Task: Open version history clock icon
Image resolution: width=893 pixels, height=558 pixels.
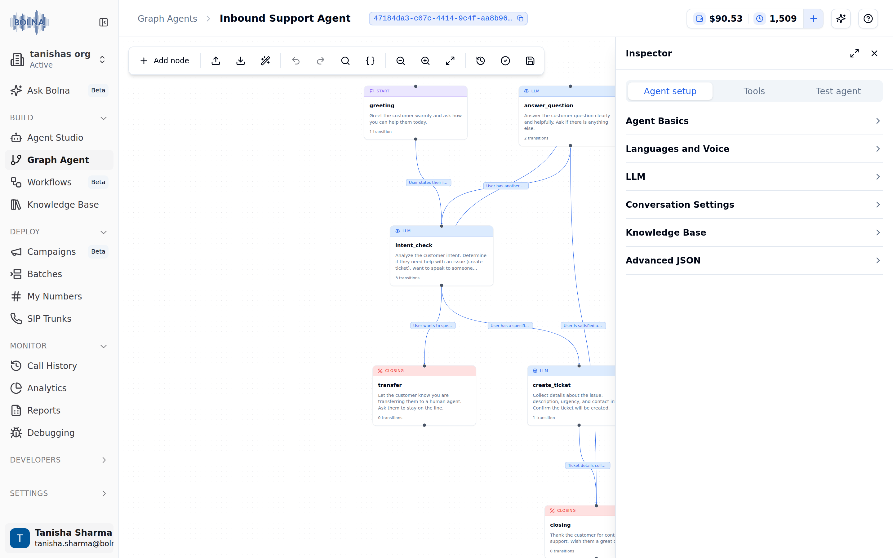Action: click(481, 60)
